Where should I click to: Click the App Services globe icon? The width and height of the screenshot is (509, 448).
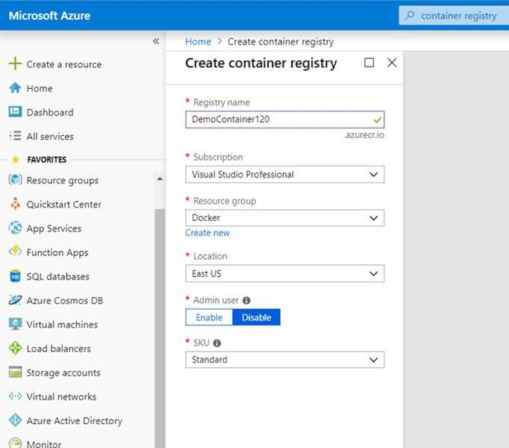click(x=15, y=228)
